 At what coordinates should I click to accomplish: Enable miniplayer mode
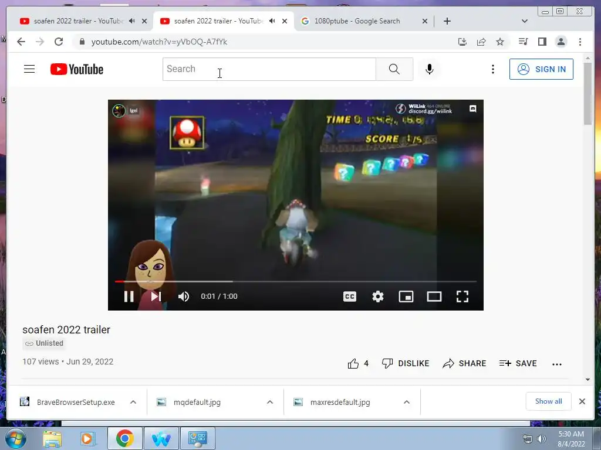(406, 296)
